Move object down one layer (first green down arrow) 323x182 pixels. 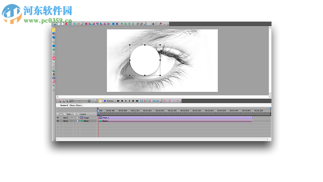[126, 24]
